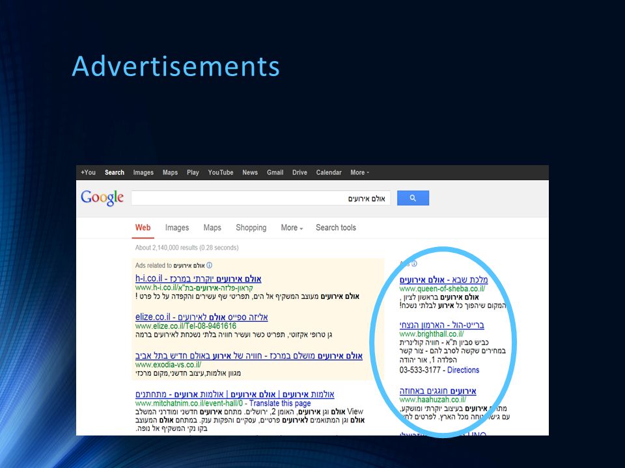Click the www.elize.co.il/Tel-08-9461616 URL text
The height and width of the screenshot is (468, 625).
(x=186, y=326)
